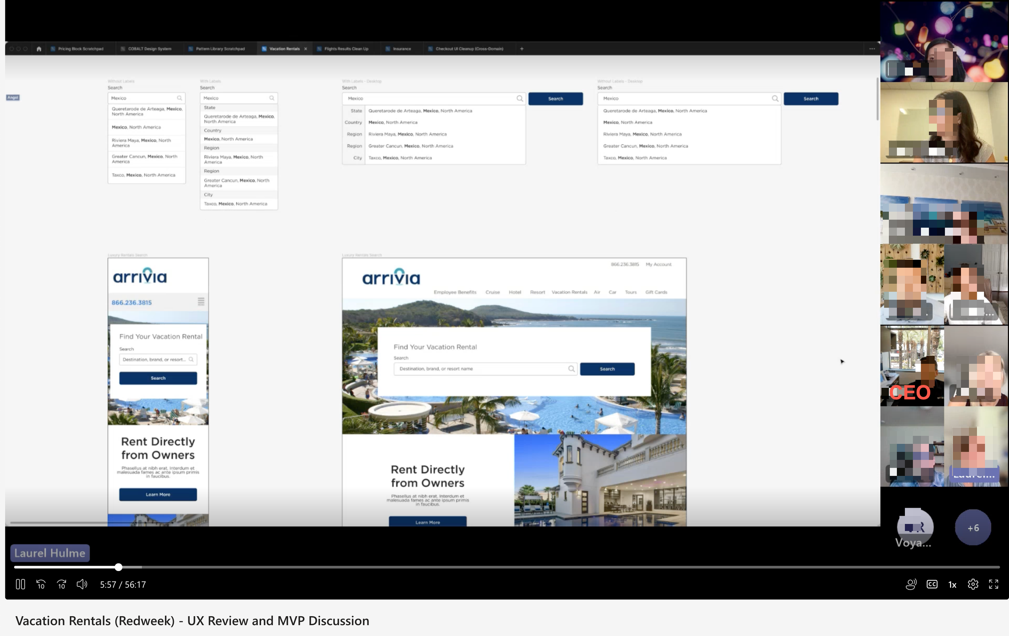Close the Vacation Rentals tab
Screen dimensions: 1009x636
coord(306,48)
